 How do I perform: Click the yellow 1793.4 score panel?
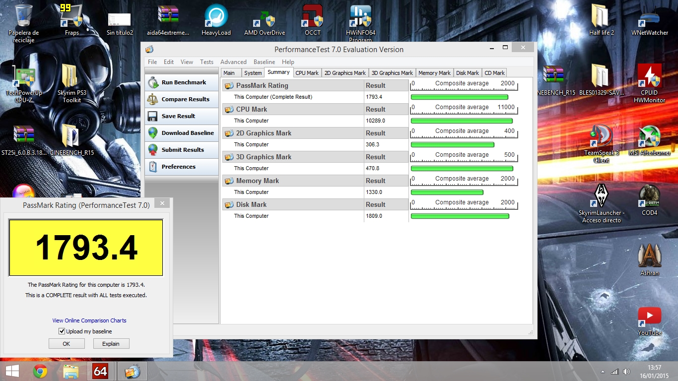pyautogui.click(x=86, y=248)
